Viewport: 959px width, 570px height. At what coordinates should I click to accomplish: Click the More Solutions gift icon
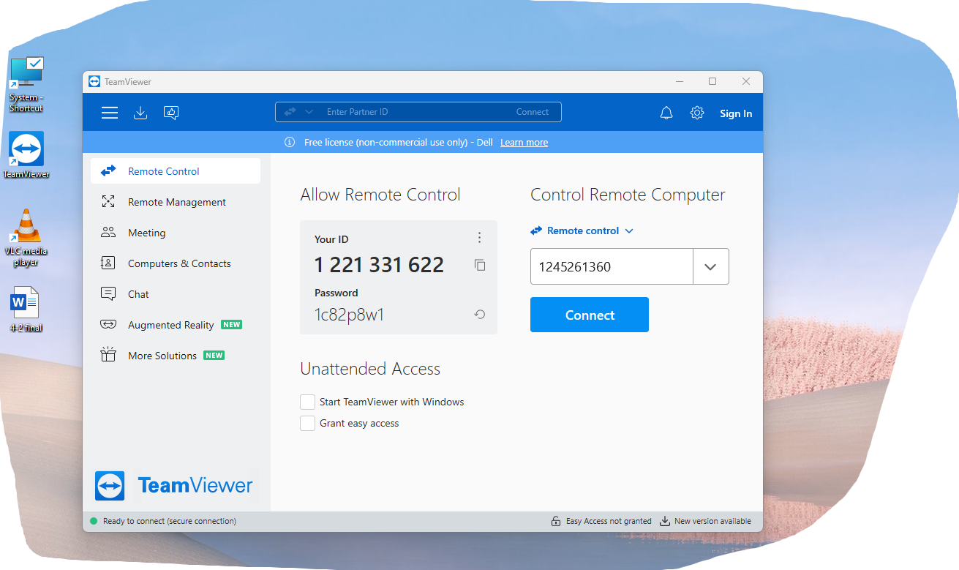point(108,355)
